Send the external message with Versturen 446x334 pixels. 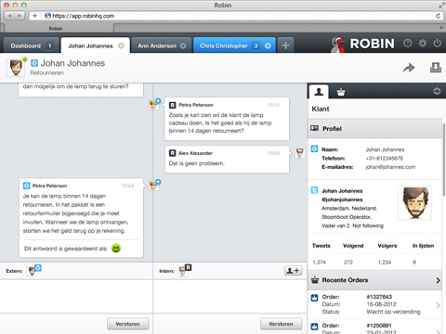point(127,324)
